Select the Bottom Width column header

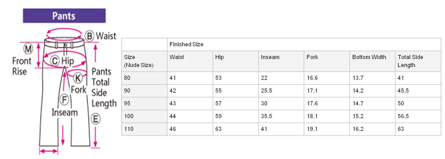[372, 61]
